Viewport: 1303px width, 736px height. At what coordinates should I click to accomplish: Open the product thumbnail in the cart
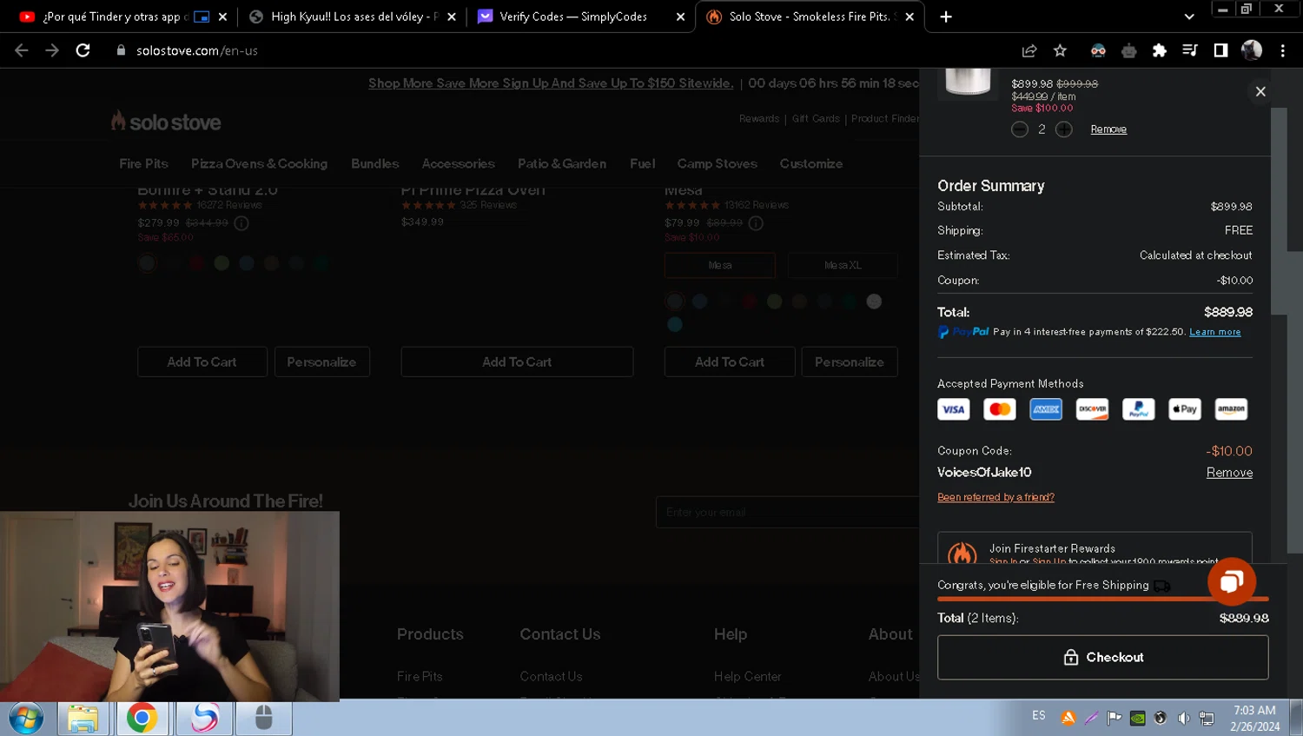click(968, 83)
